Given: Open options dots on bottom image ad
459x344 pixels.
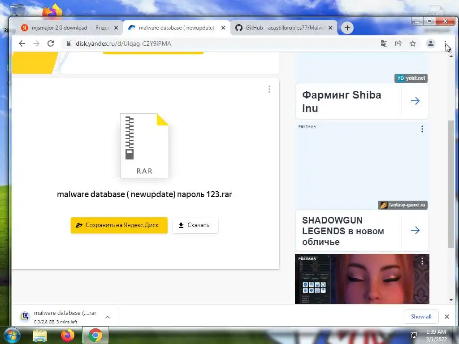Looking at the screenshot, I should [422, 261].
